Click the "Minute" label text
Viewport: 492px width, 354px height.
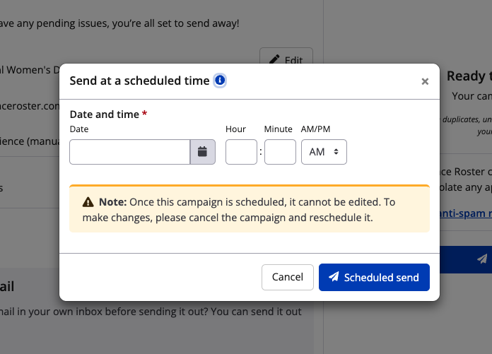click(x=278, y=129)
